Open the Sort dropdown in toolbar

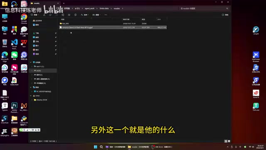tap(85, 15)
